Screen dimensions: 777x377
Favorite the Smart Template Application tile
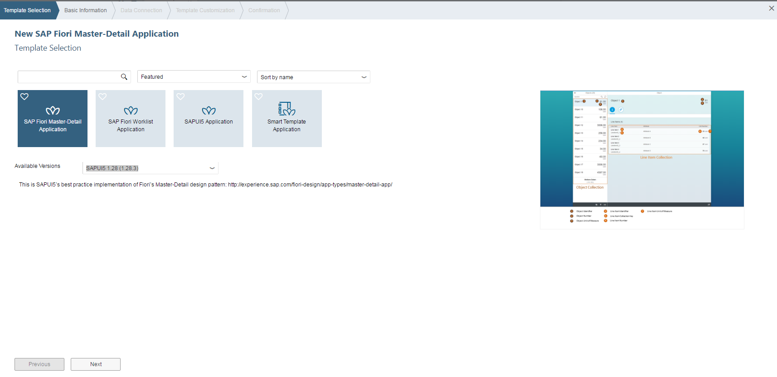258,96
